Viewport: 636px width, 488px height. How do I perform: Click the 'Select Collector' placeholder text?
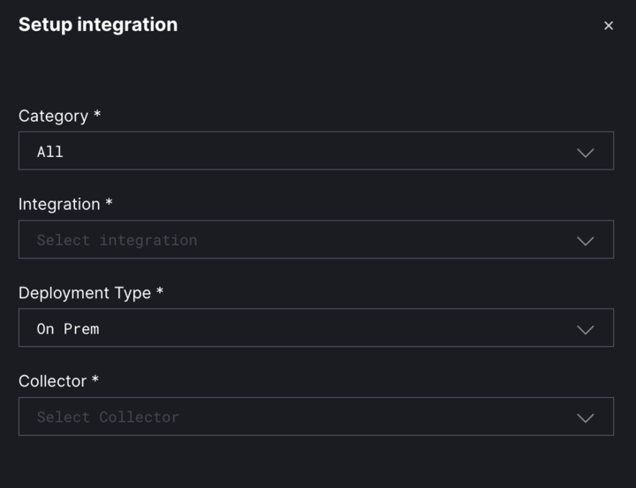click(108, 417)
